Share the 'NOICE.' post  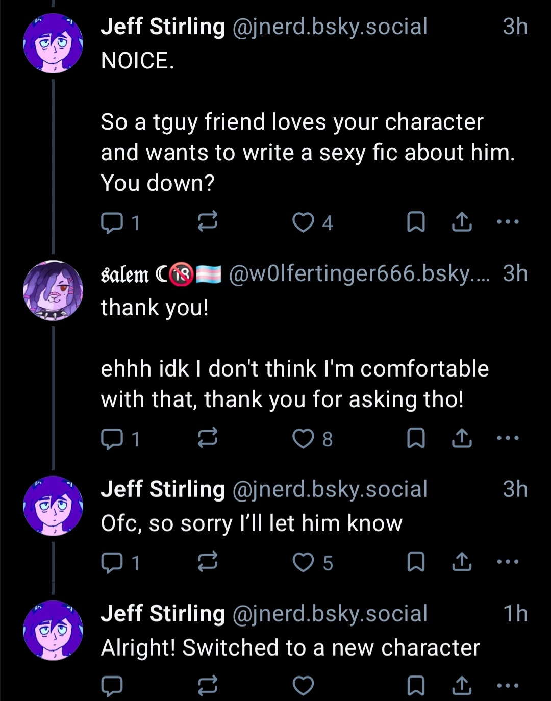[x=462, y=222]
